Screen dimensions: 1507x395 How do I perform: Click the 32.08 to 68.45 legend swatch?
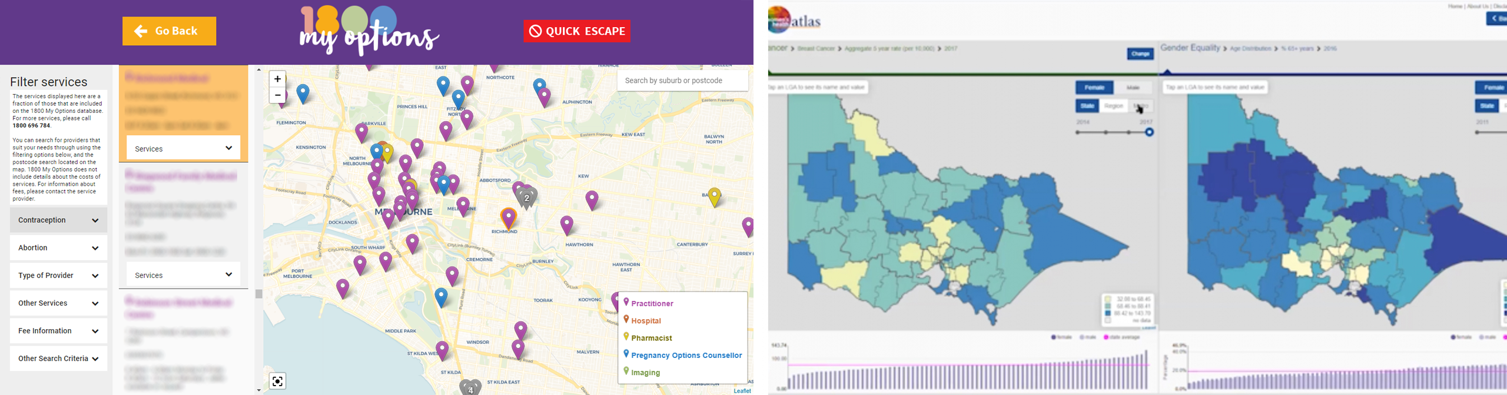coord(1108,299)
